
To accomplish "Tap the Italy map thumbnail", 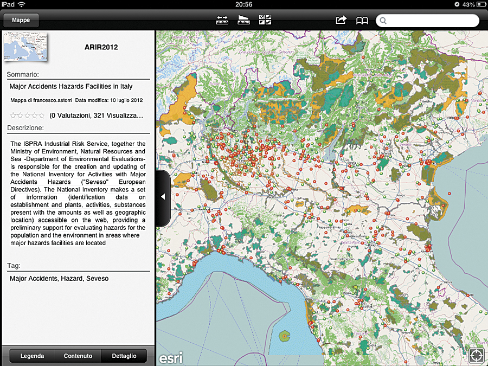I will pos(25,47).
